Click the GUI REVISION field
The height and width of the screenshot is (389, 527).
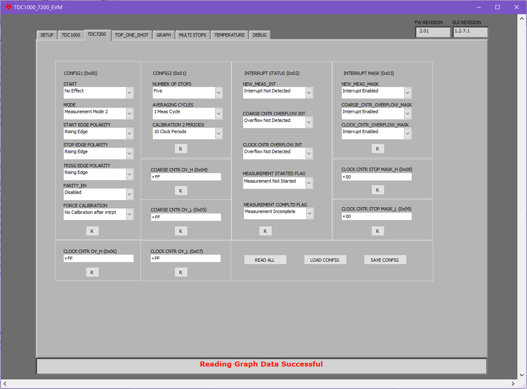(470, 32)
